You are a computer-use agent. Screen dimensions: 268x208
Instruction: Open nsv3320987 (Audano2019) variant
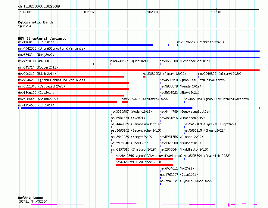(131, 112)
